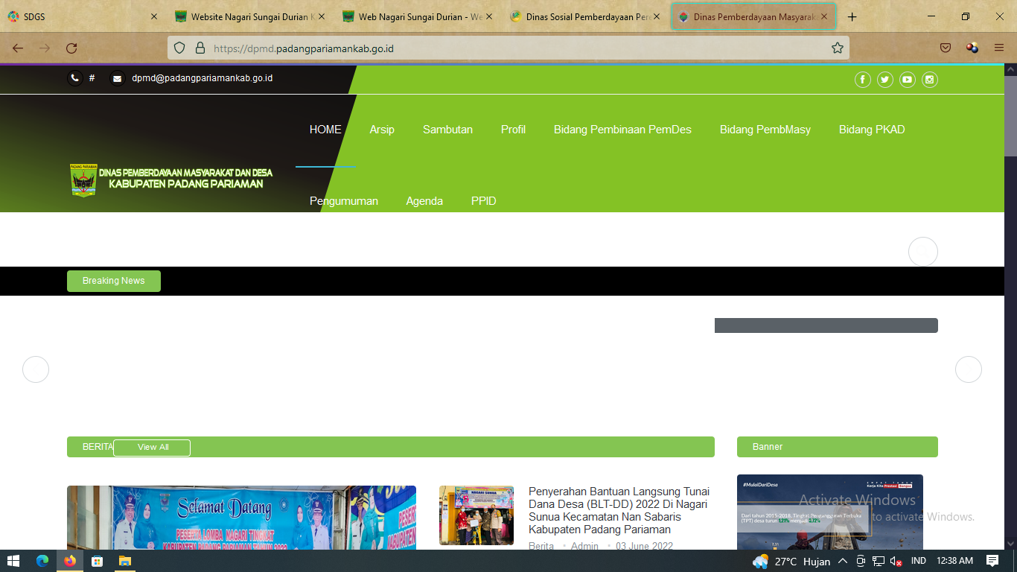Switch to Dinas Sosial Pemberdayaan tab

(584, 16)
